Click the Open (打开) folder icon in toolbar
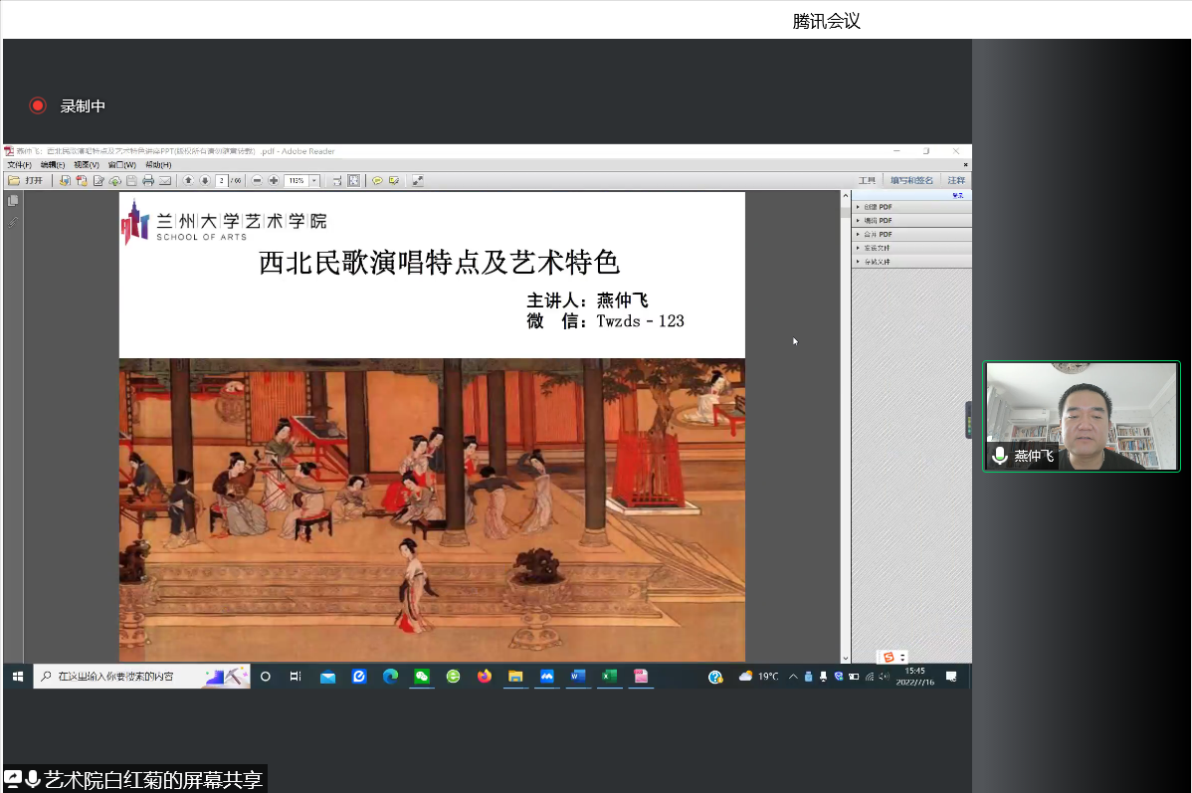The height and width of the screenshot is (793, 1192). coord(14,181)
